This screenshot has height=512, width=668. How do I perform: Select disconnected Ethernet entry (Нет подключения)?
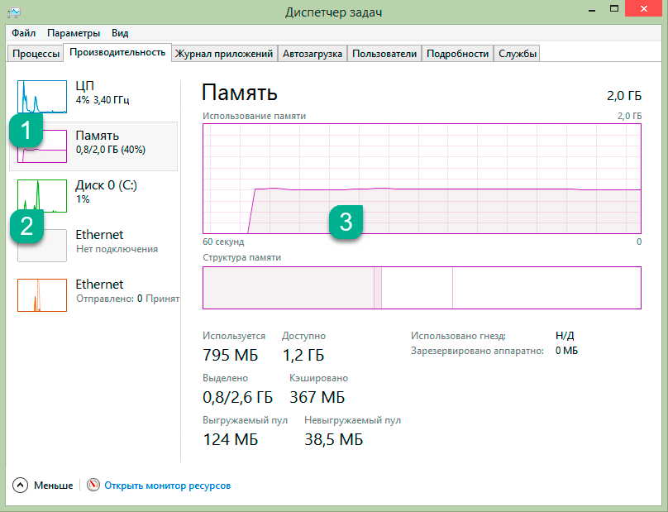(x=93, y=245)
